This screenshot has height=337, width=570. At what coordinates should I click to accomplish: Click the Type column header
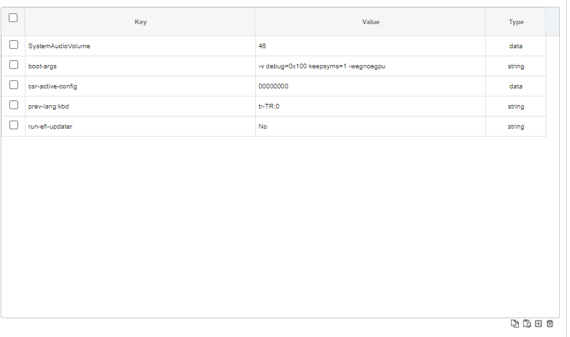(516, 22)
